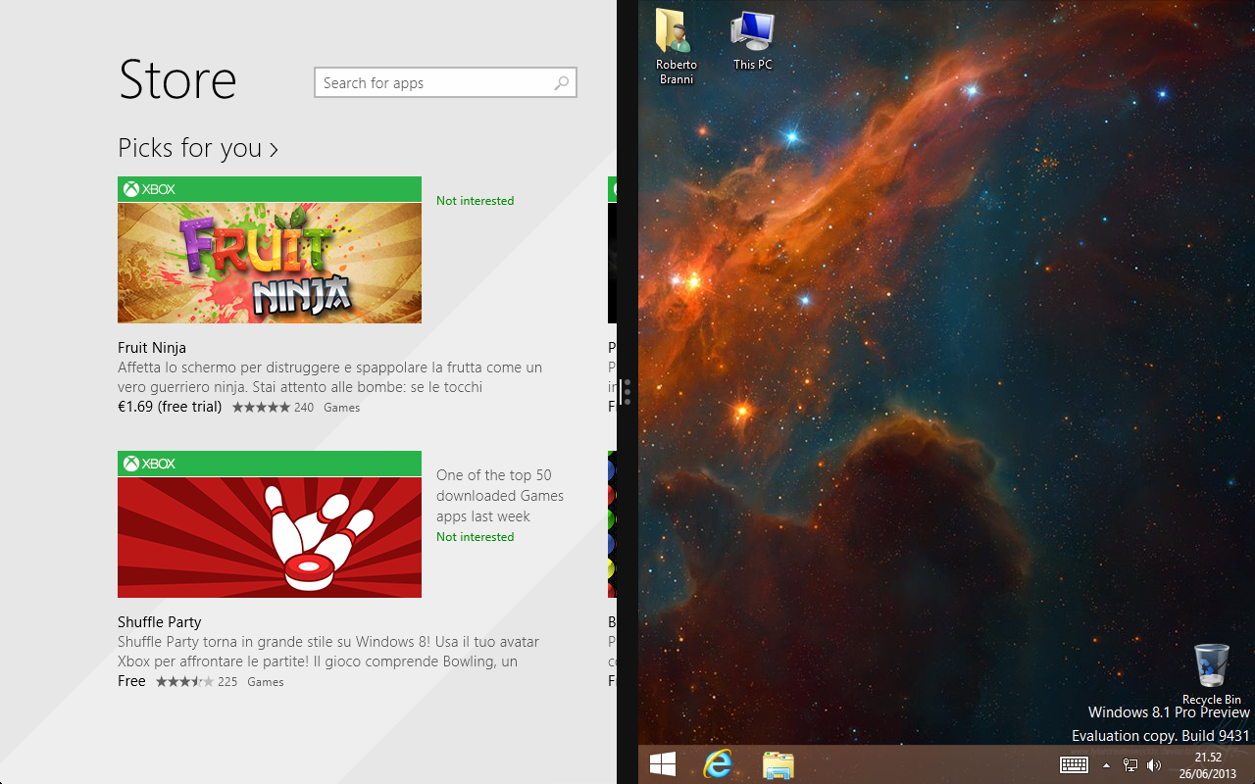Click the Games category under Shuffle Party
The height and width of the screenshot is (784, 1255).
point(266,682)
